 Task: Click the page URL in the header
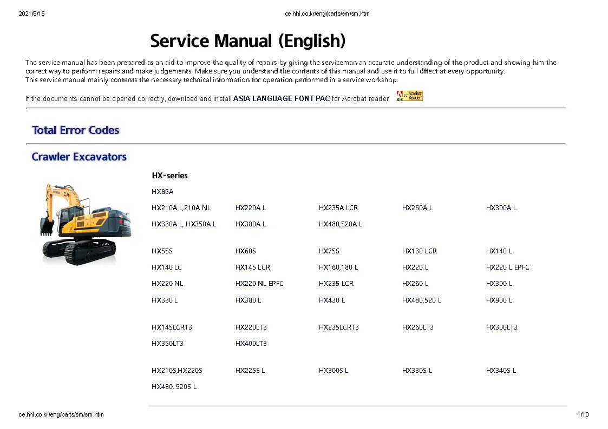327,14
